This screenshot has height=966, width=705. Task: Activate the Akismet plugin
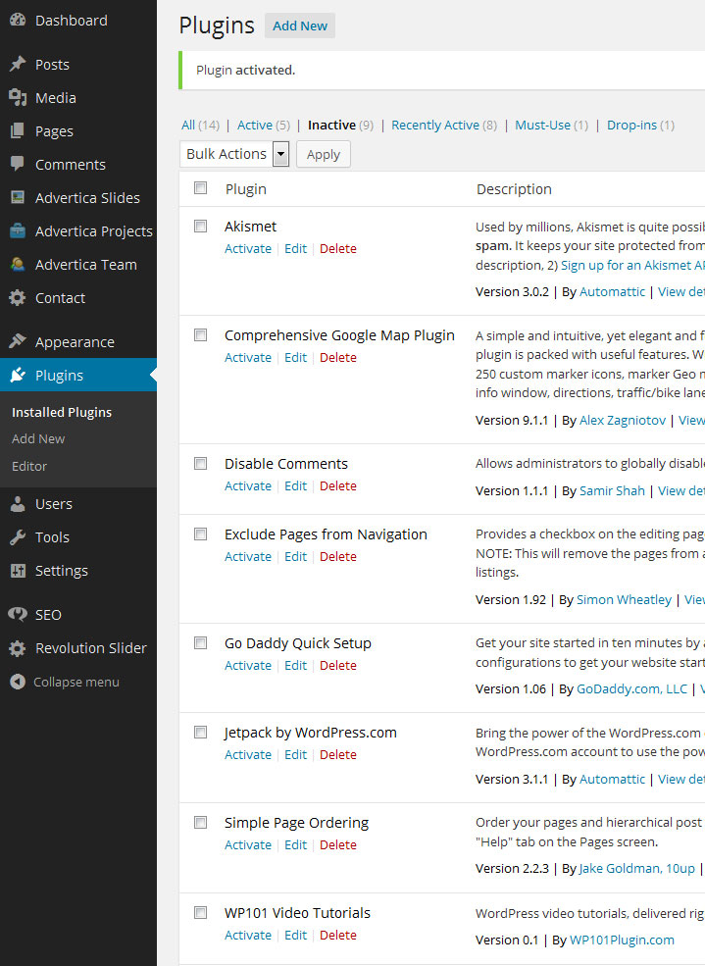(247, 249)
